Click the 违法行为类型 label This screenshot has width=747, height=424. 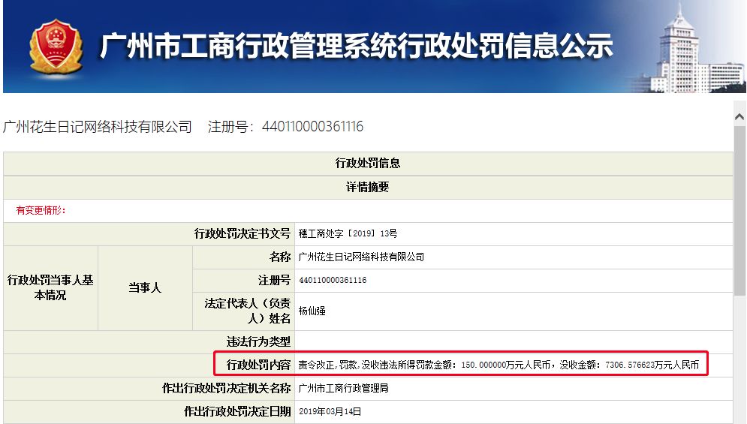[258, 341]
